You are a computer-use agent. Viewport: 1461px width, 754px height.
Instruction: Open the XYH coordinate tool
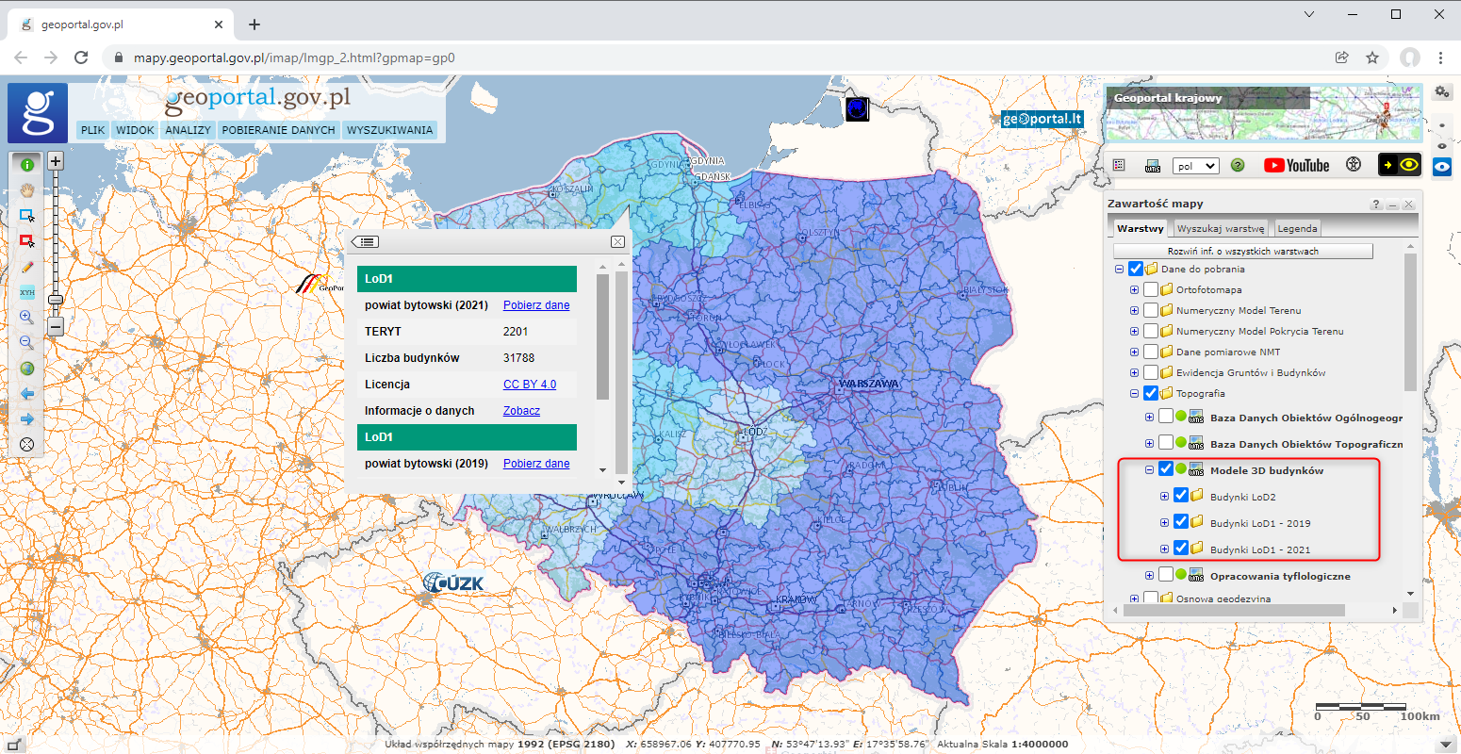click(x=26, y=292)
